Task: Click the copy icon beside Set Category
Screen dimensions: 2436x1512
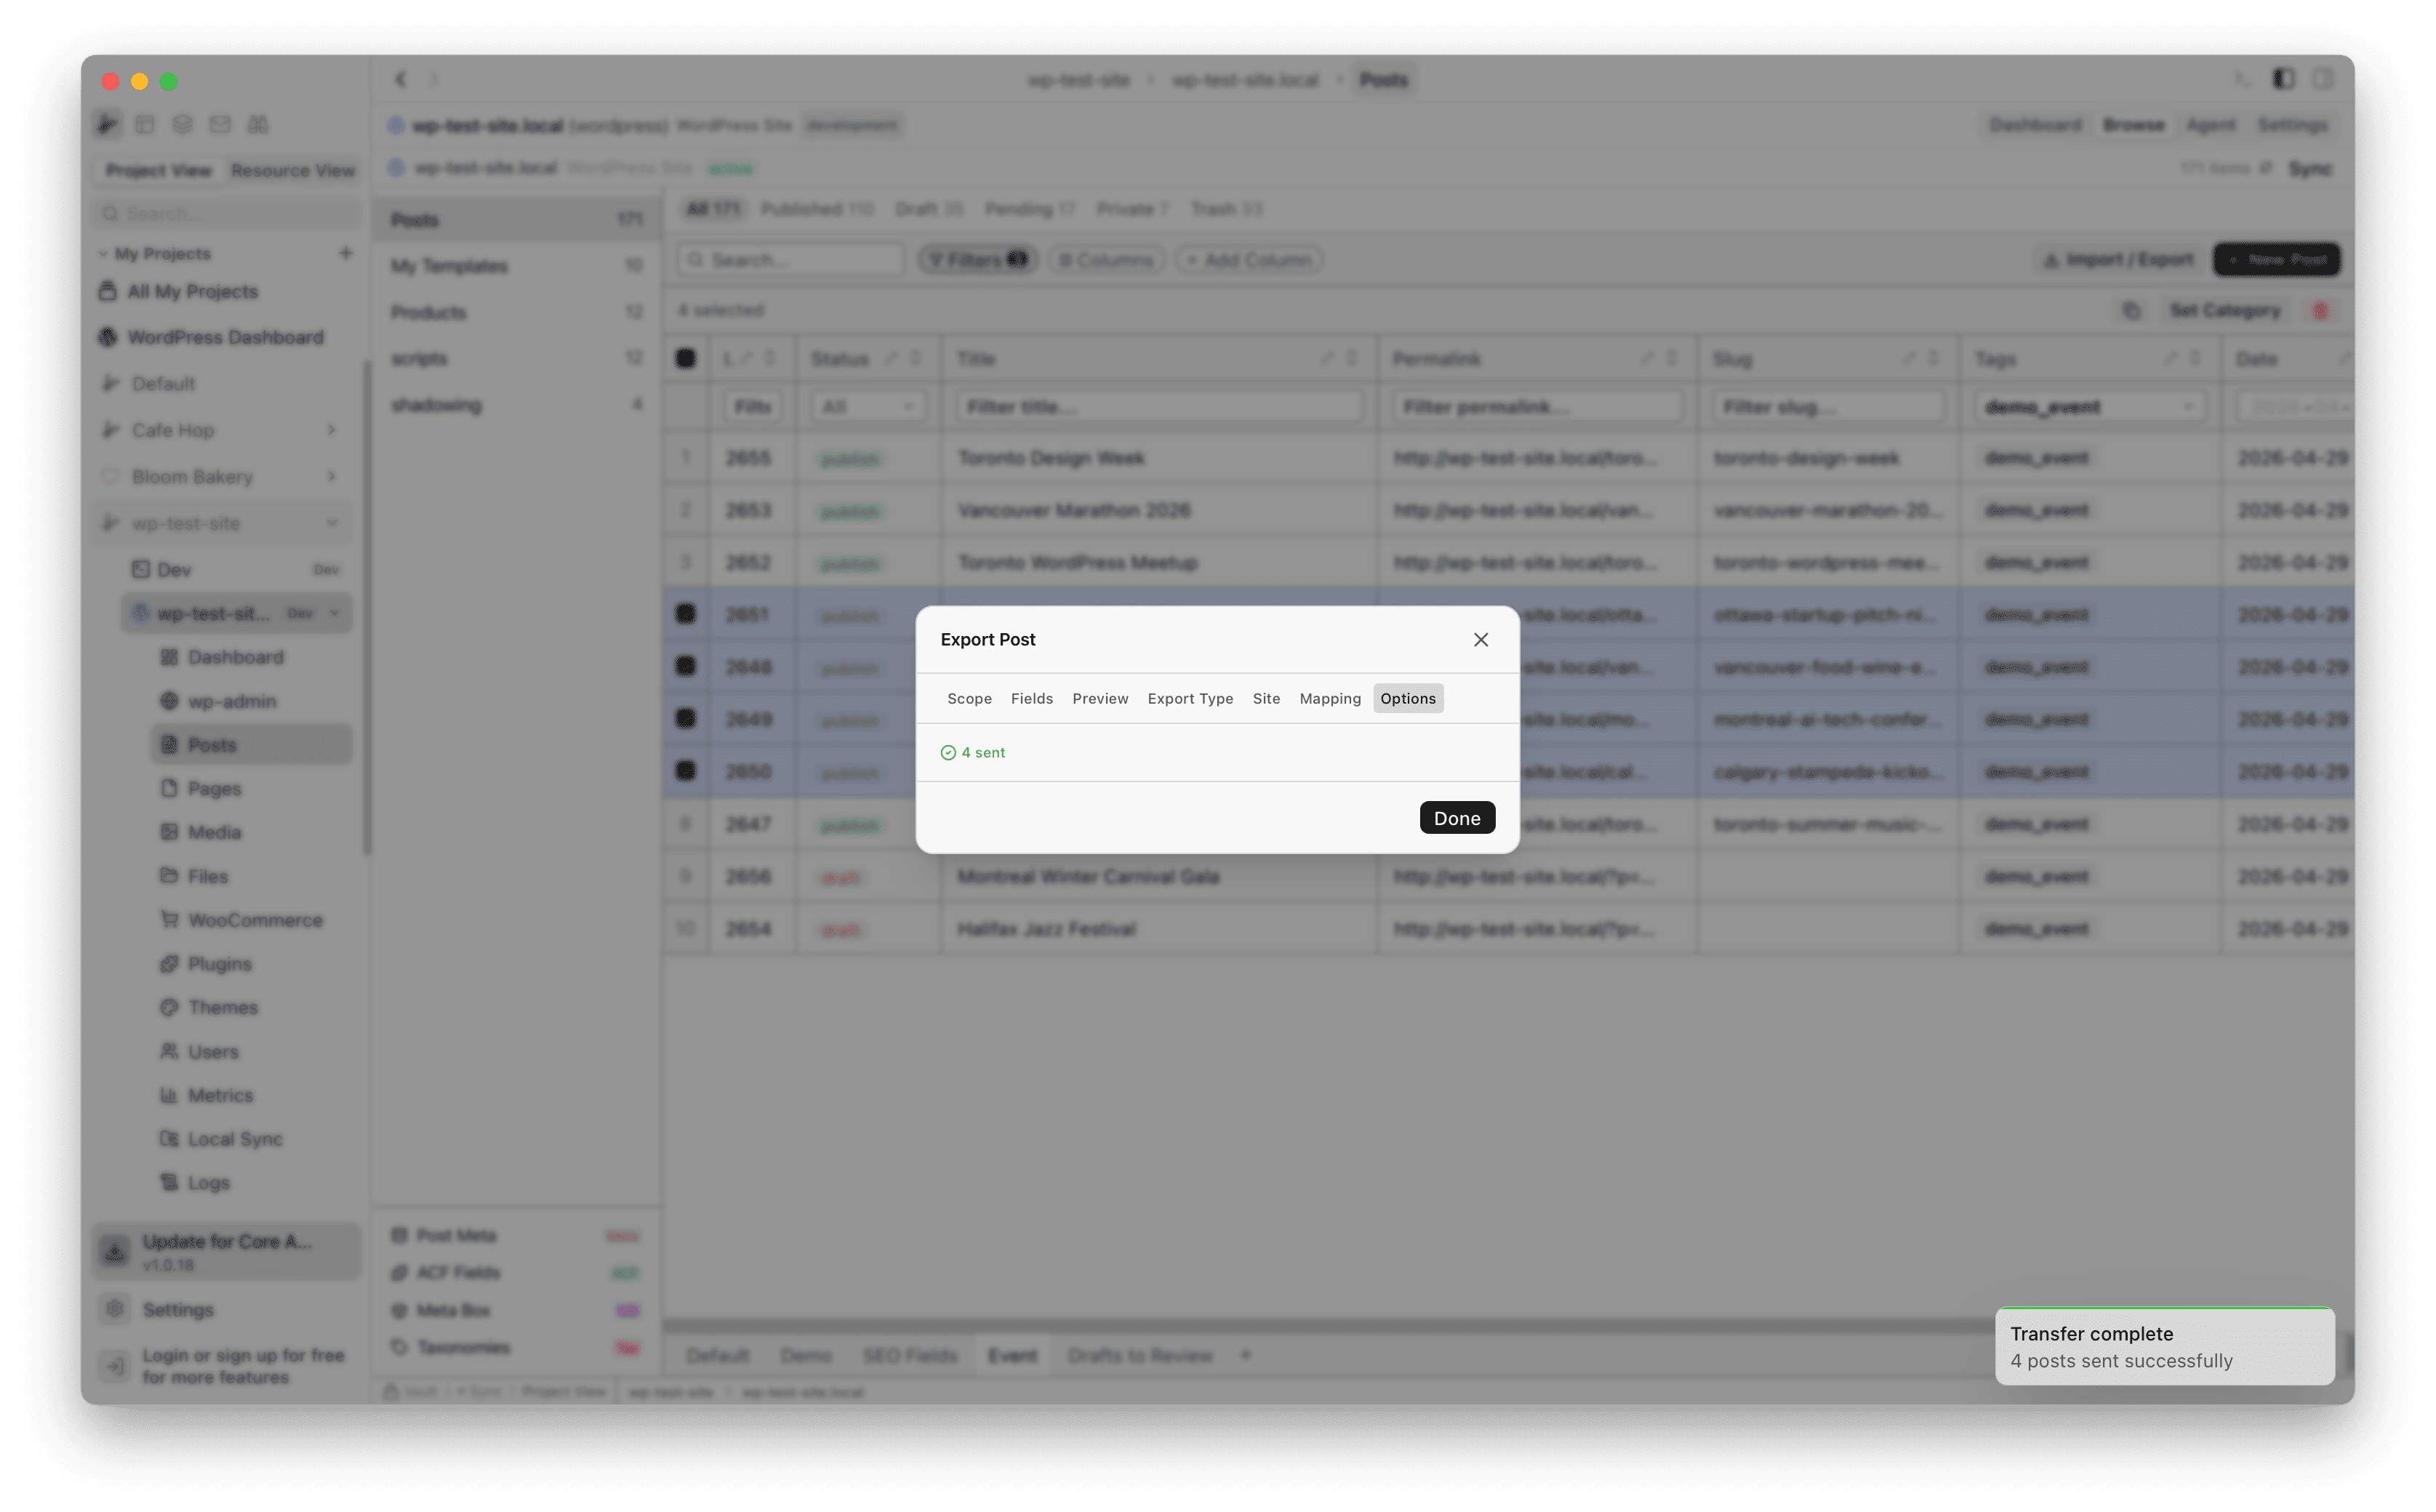Action: pyautogui.click(x=2131, y=311)
